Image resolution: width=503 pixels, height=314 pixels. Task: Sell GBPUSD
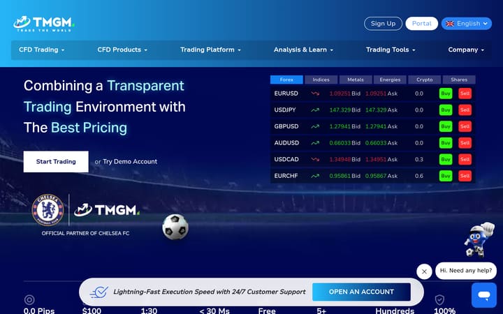coord(465,126)
